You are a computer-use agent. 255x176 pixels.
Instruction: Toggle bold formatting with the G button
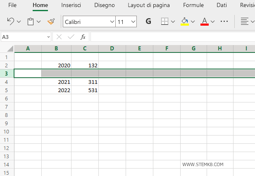tap(148, 21)
